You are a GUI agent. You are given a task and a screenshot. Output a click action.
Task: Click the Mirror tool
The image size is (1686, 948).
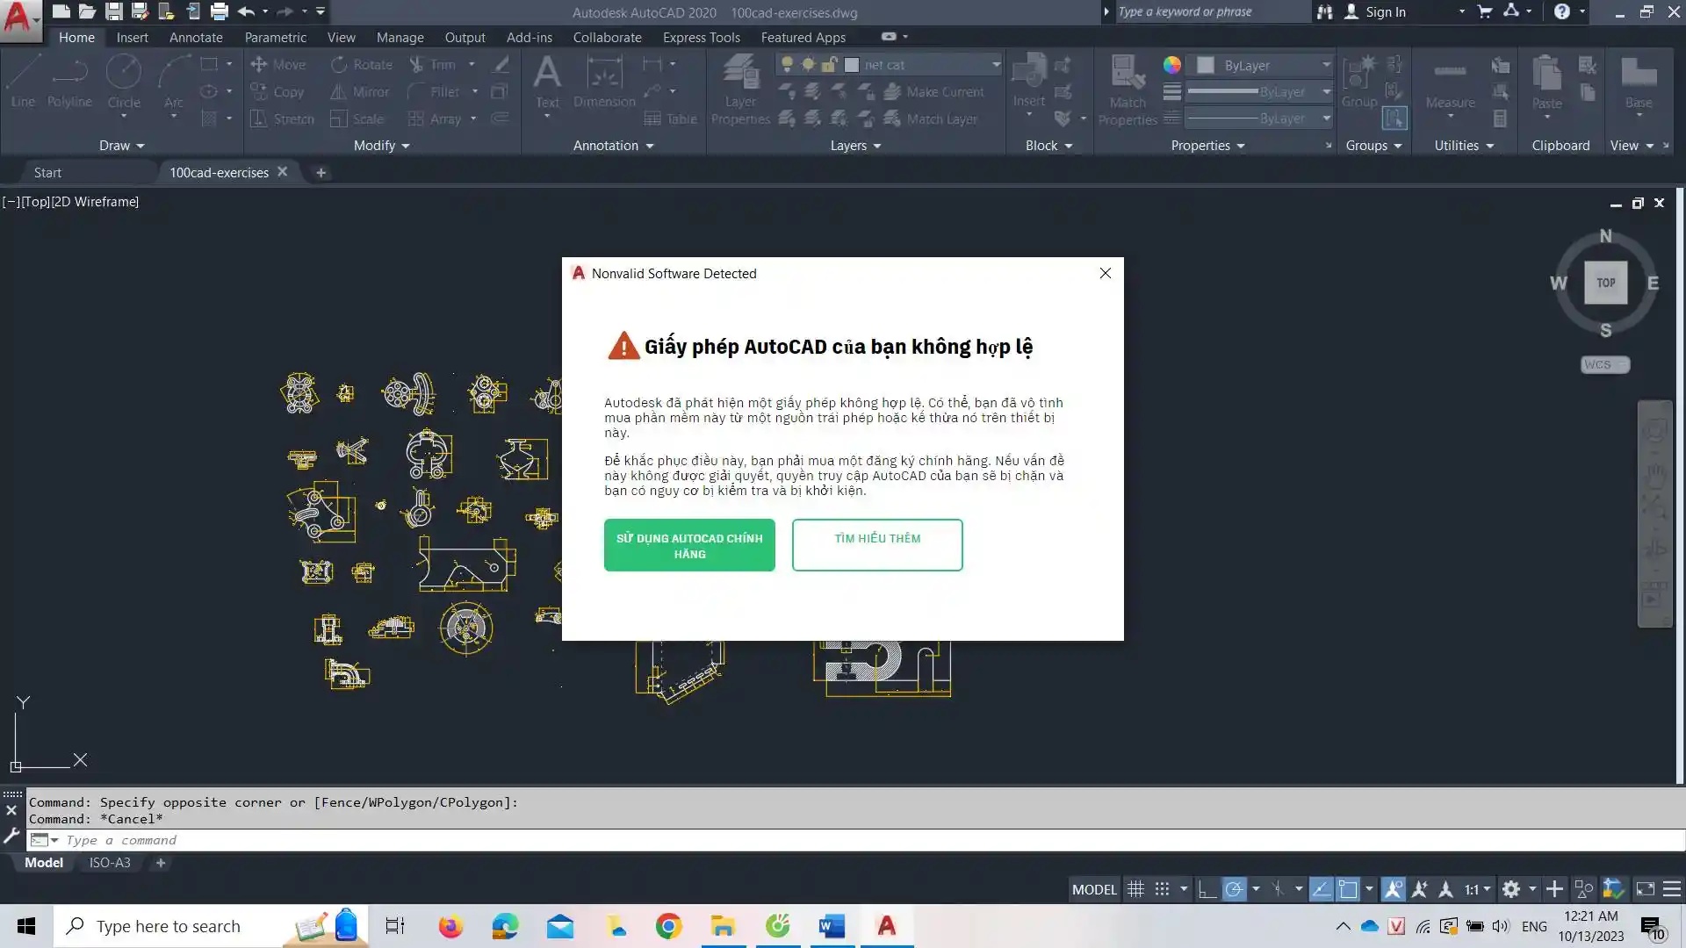click(359, 91)
